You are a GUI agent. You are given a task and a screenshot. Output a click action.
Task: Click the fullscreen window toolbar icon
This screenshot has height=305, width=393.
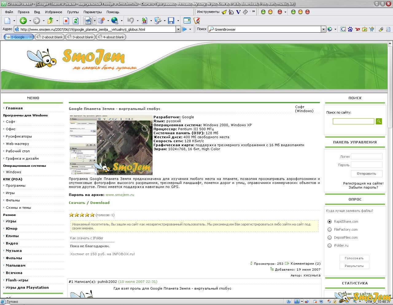pyautogui.click(x=187, y=21)
